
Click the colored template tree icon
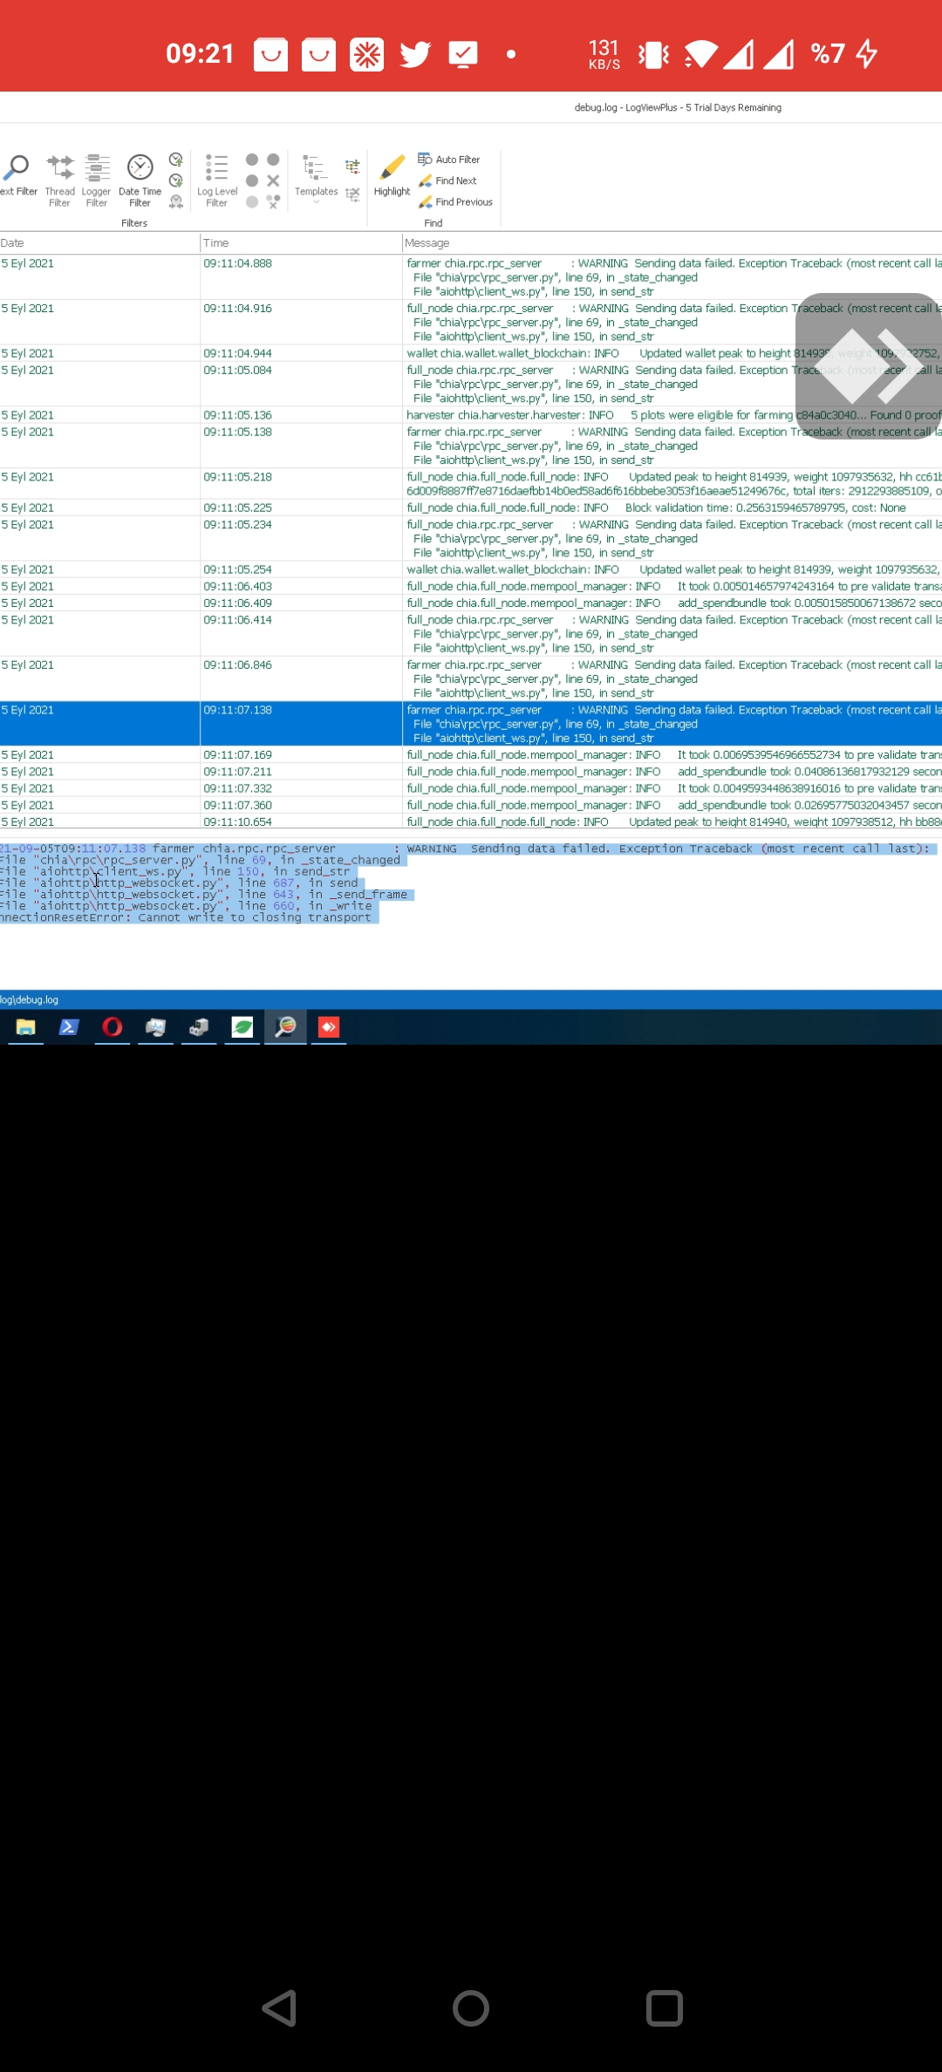(x=352, y=166)
